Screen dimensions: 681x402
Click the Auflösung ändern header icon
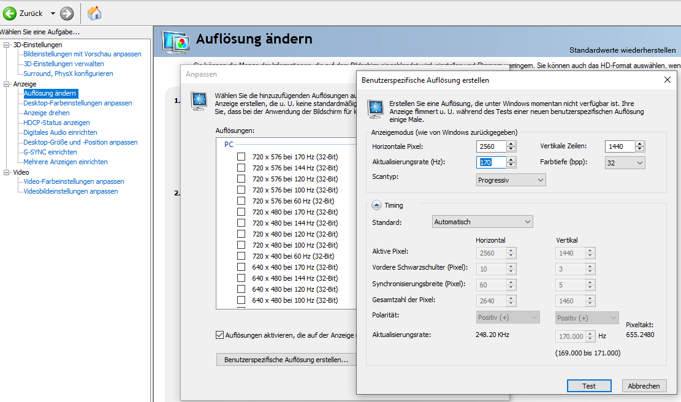pos(175,42)
